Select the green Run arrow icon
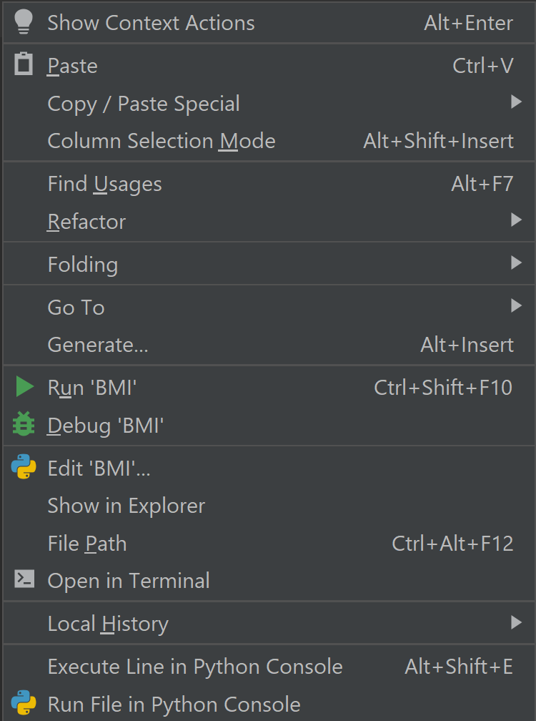 coord(24,387)
